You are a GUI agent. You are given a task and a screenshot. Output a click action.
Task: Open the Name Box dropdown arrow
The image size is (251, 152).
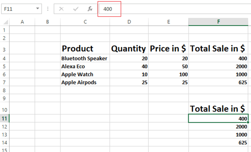coord(37,9)
